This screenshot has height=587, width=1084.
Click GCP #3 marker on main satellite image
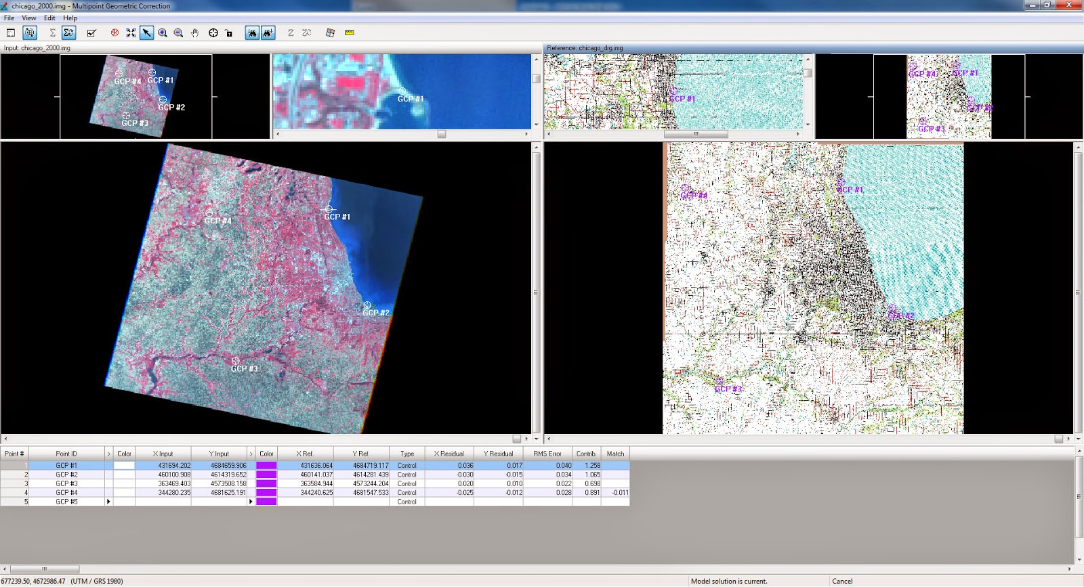(x=236, y=362)
